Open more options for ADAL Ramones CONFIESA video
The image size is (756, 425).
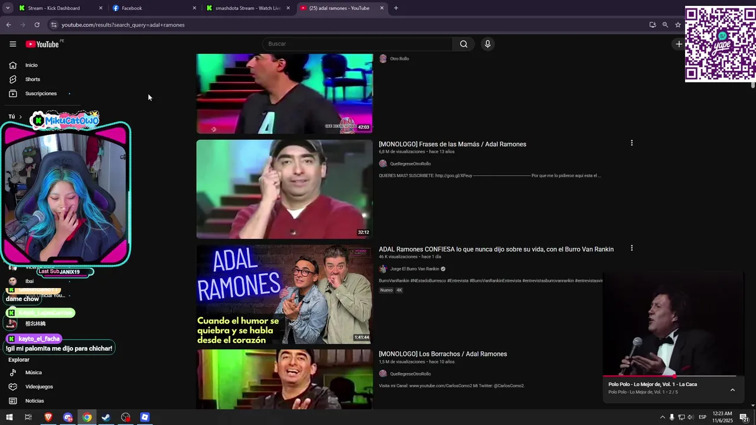coord(631,248)
